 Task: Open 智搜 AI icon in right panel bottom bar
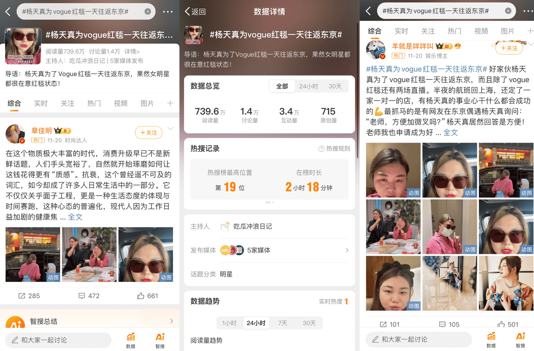[521, 340]
